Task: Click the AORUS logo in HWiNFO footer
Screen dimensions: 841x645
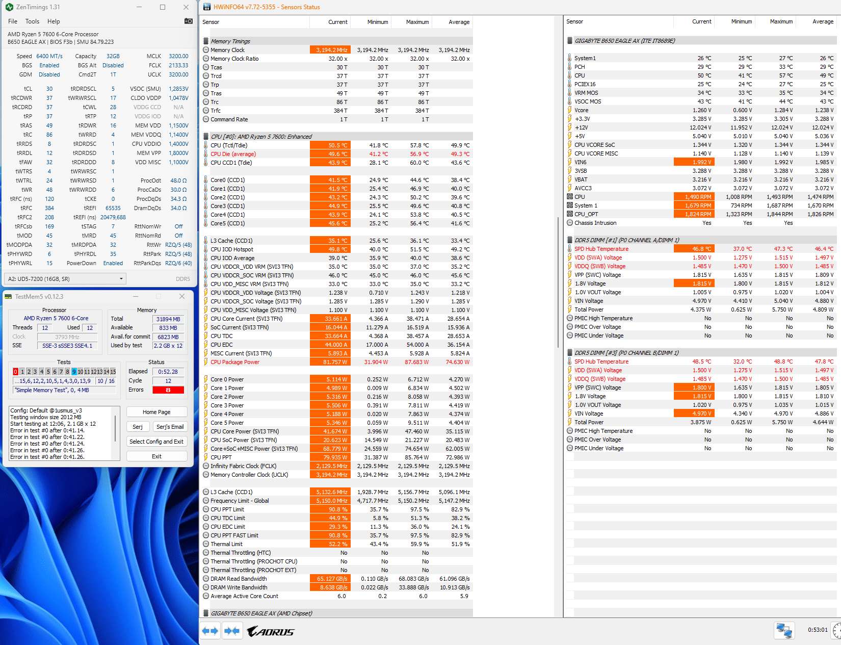Action: click(271, 632)
